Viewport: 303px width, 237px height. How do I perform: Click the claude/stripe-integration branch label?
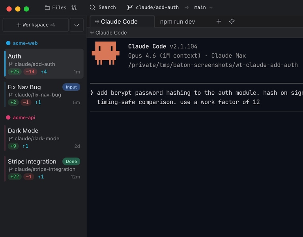[45, 169]
